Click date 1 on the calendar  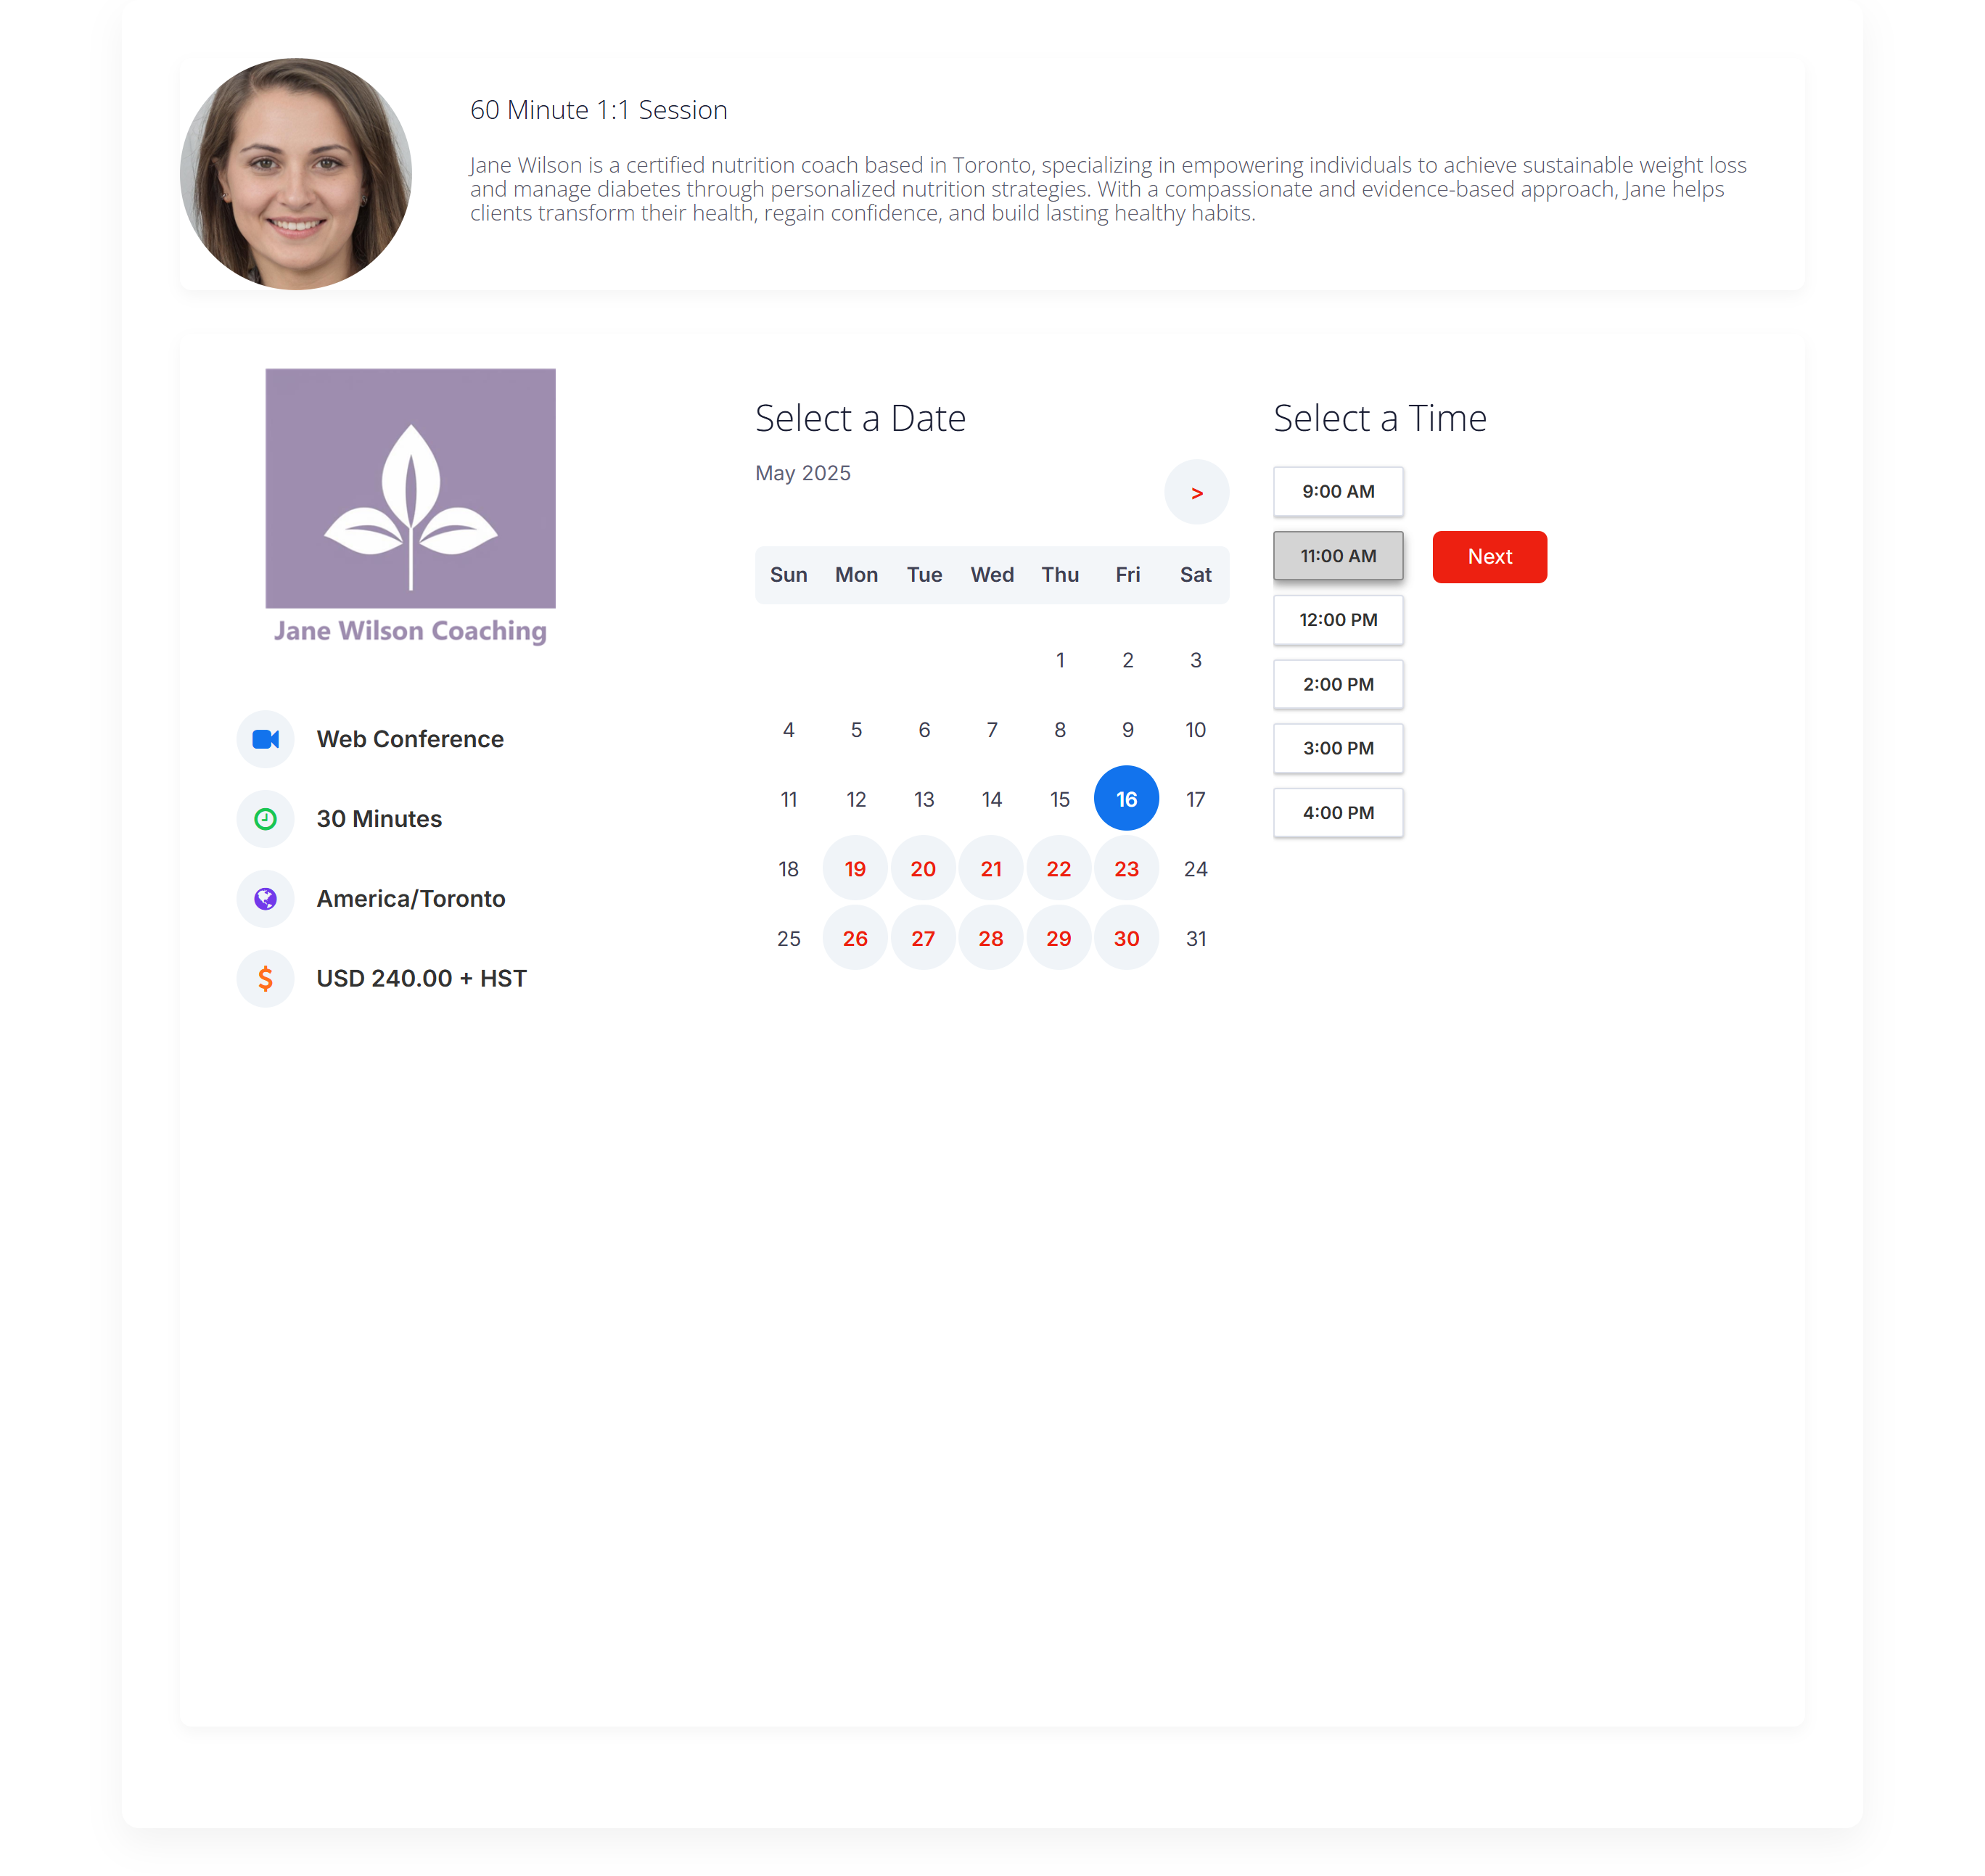point(1060,660)
